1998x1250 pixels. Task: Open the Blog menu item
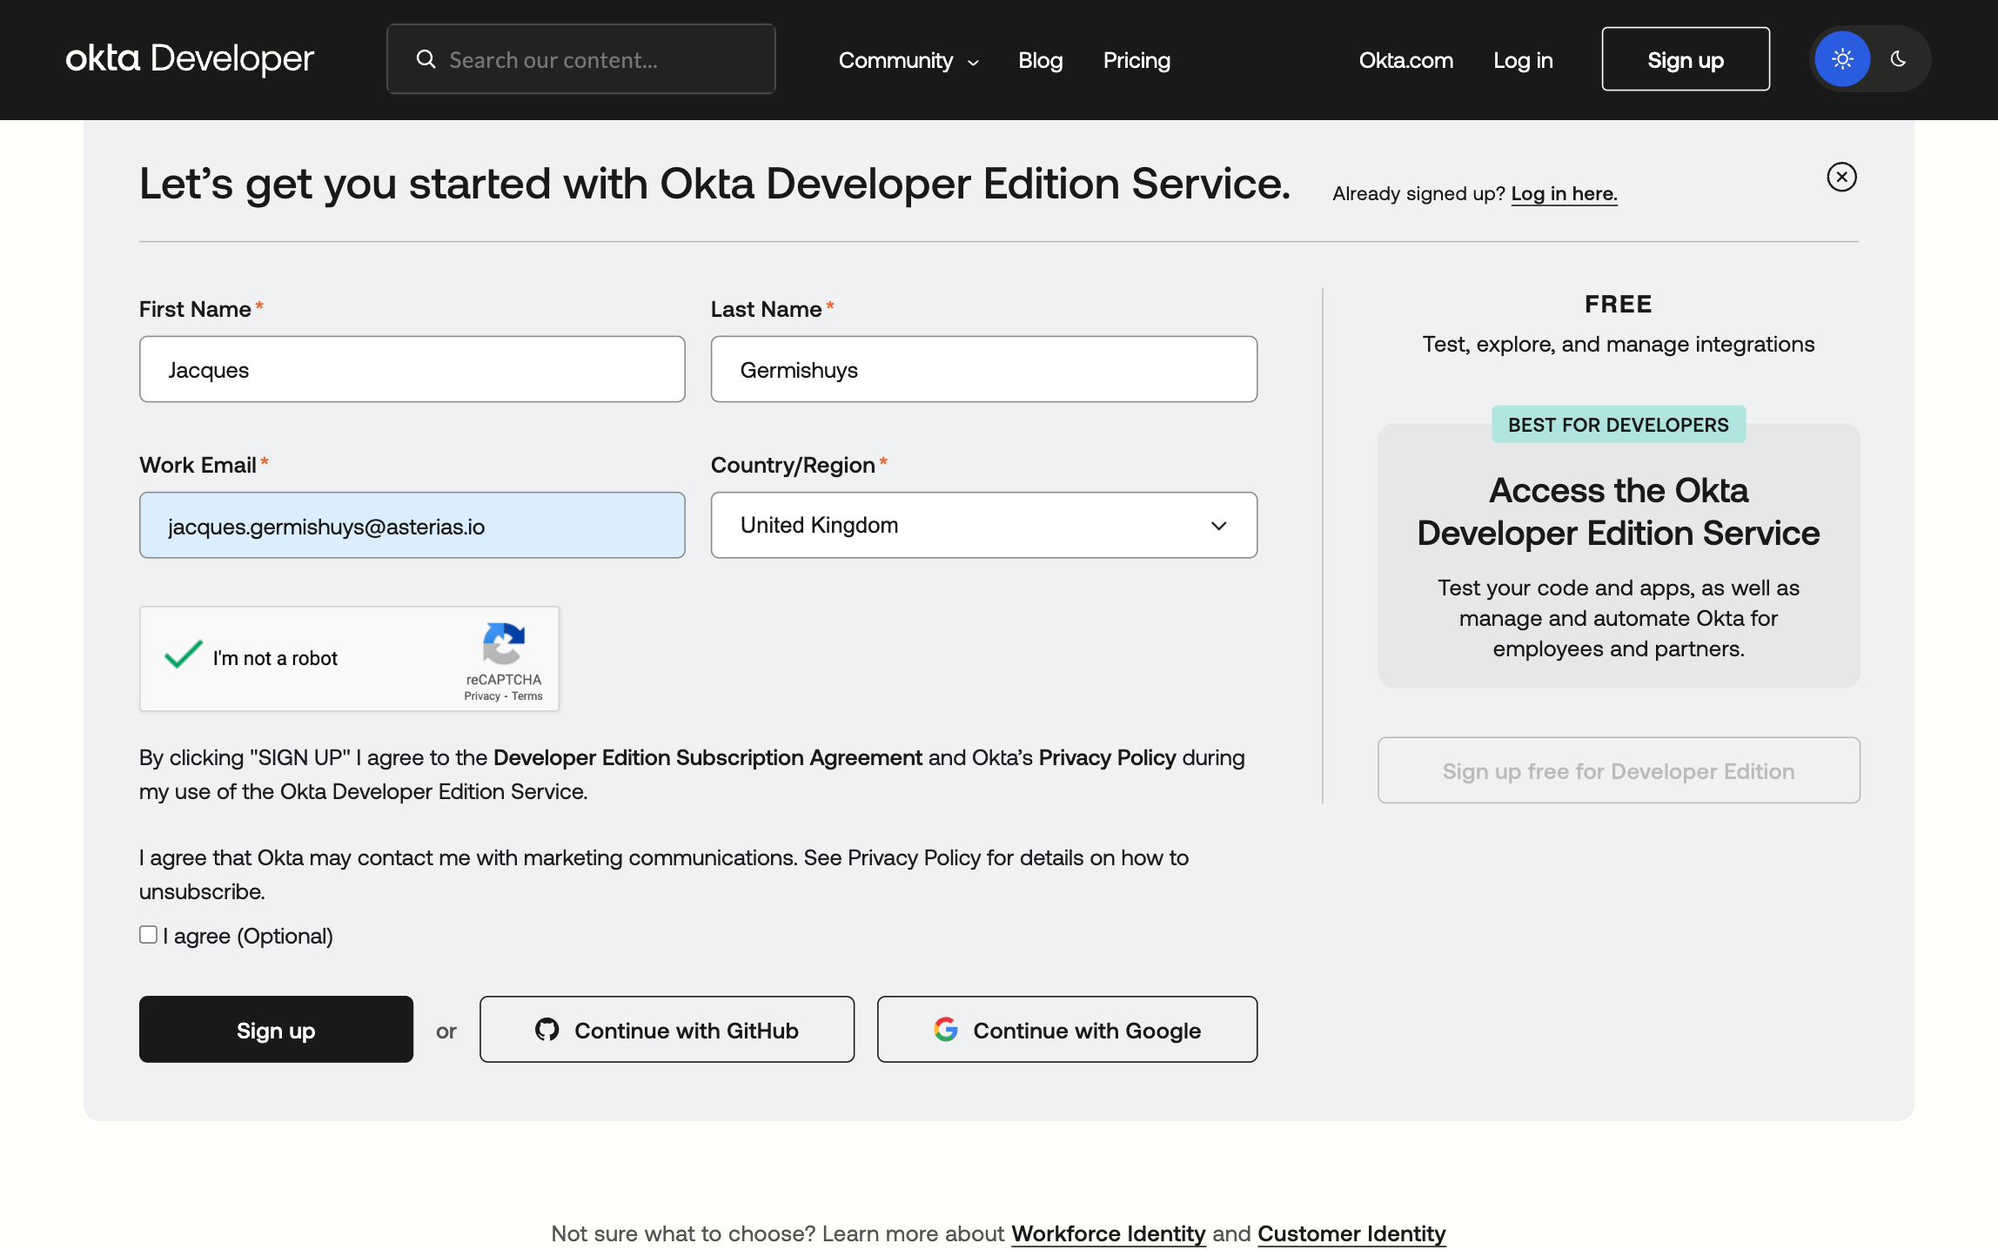click(1040, 60)
